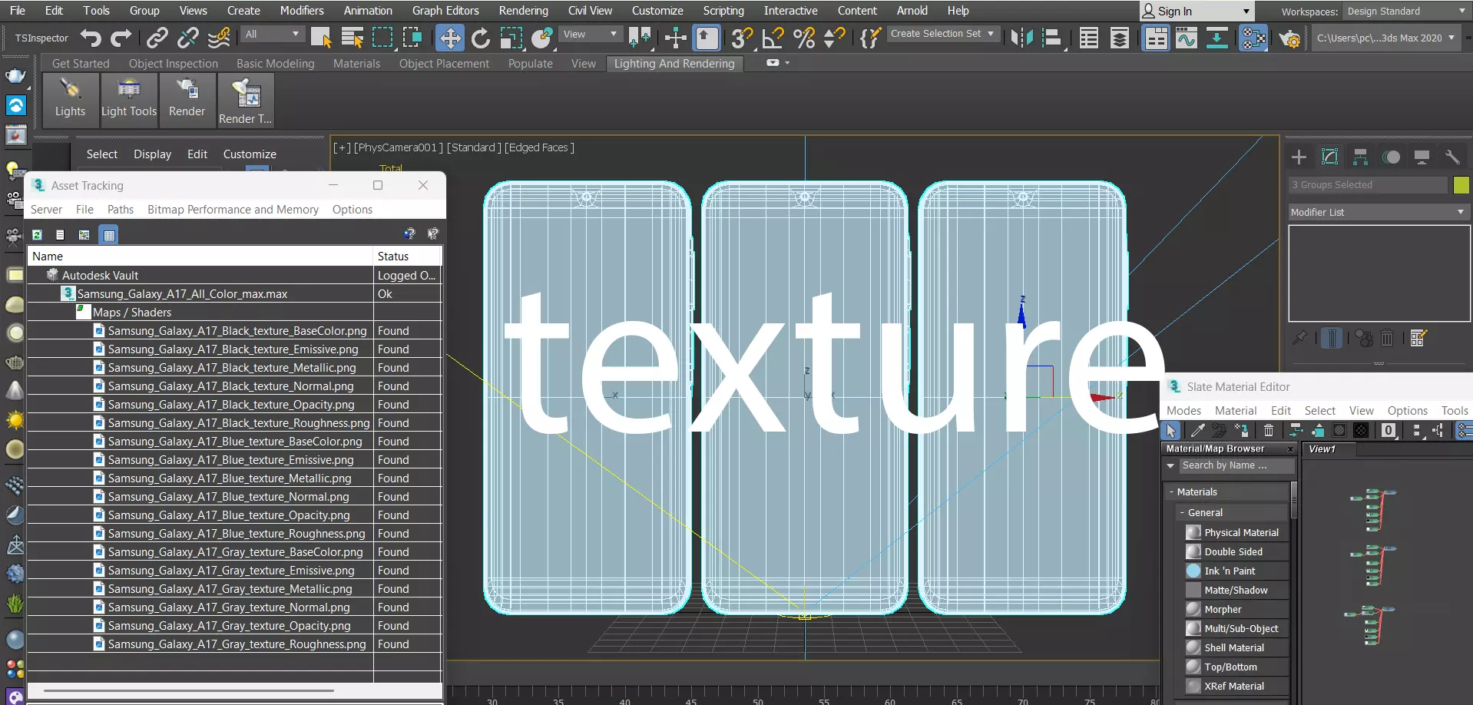Screen dimensions: 1473x705
Task: Click the Undo arrow in main toolbar
Action: (91, 38)
